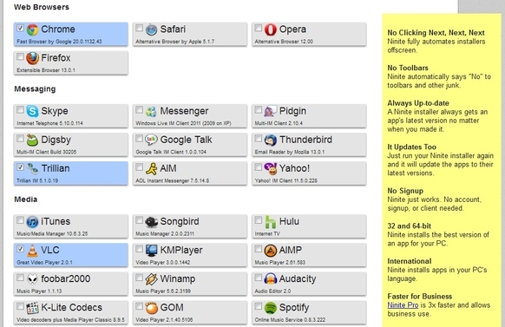Click the 'Audio Editor 2.0' description

(x=272, y=291)
